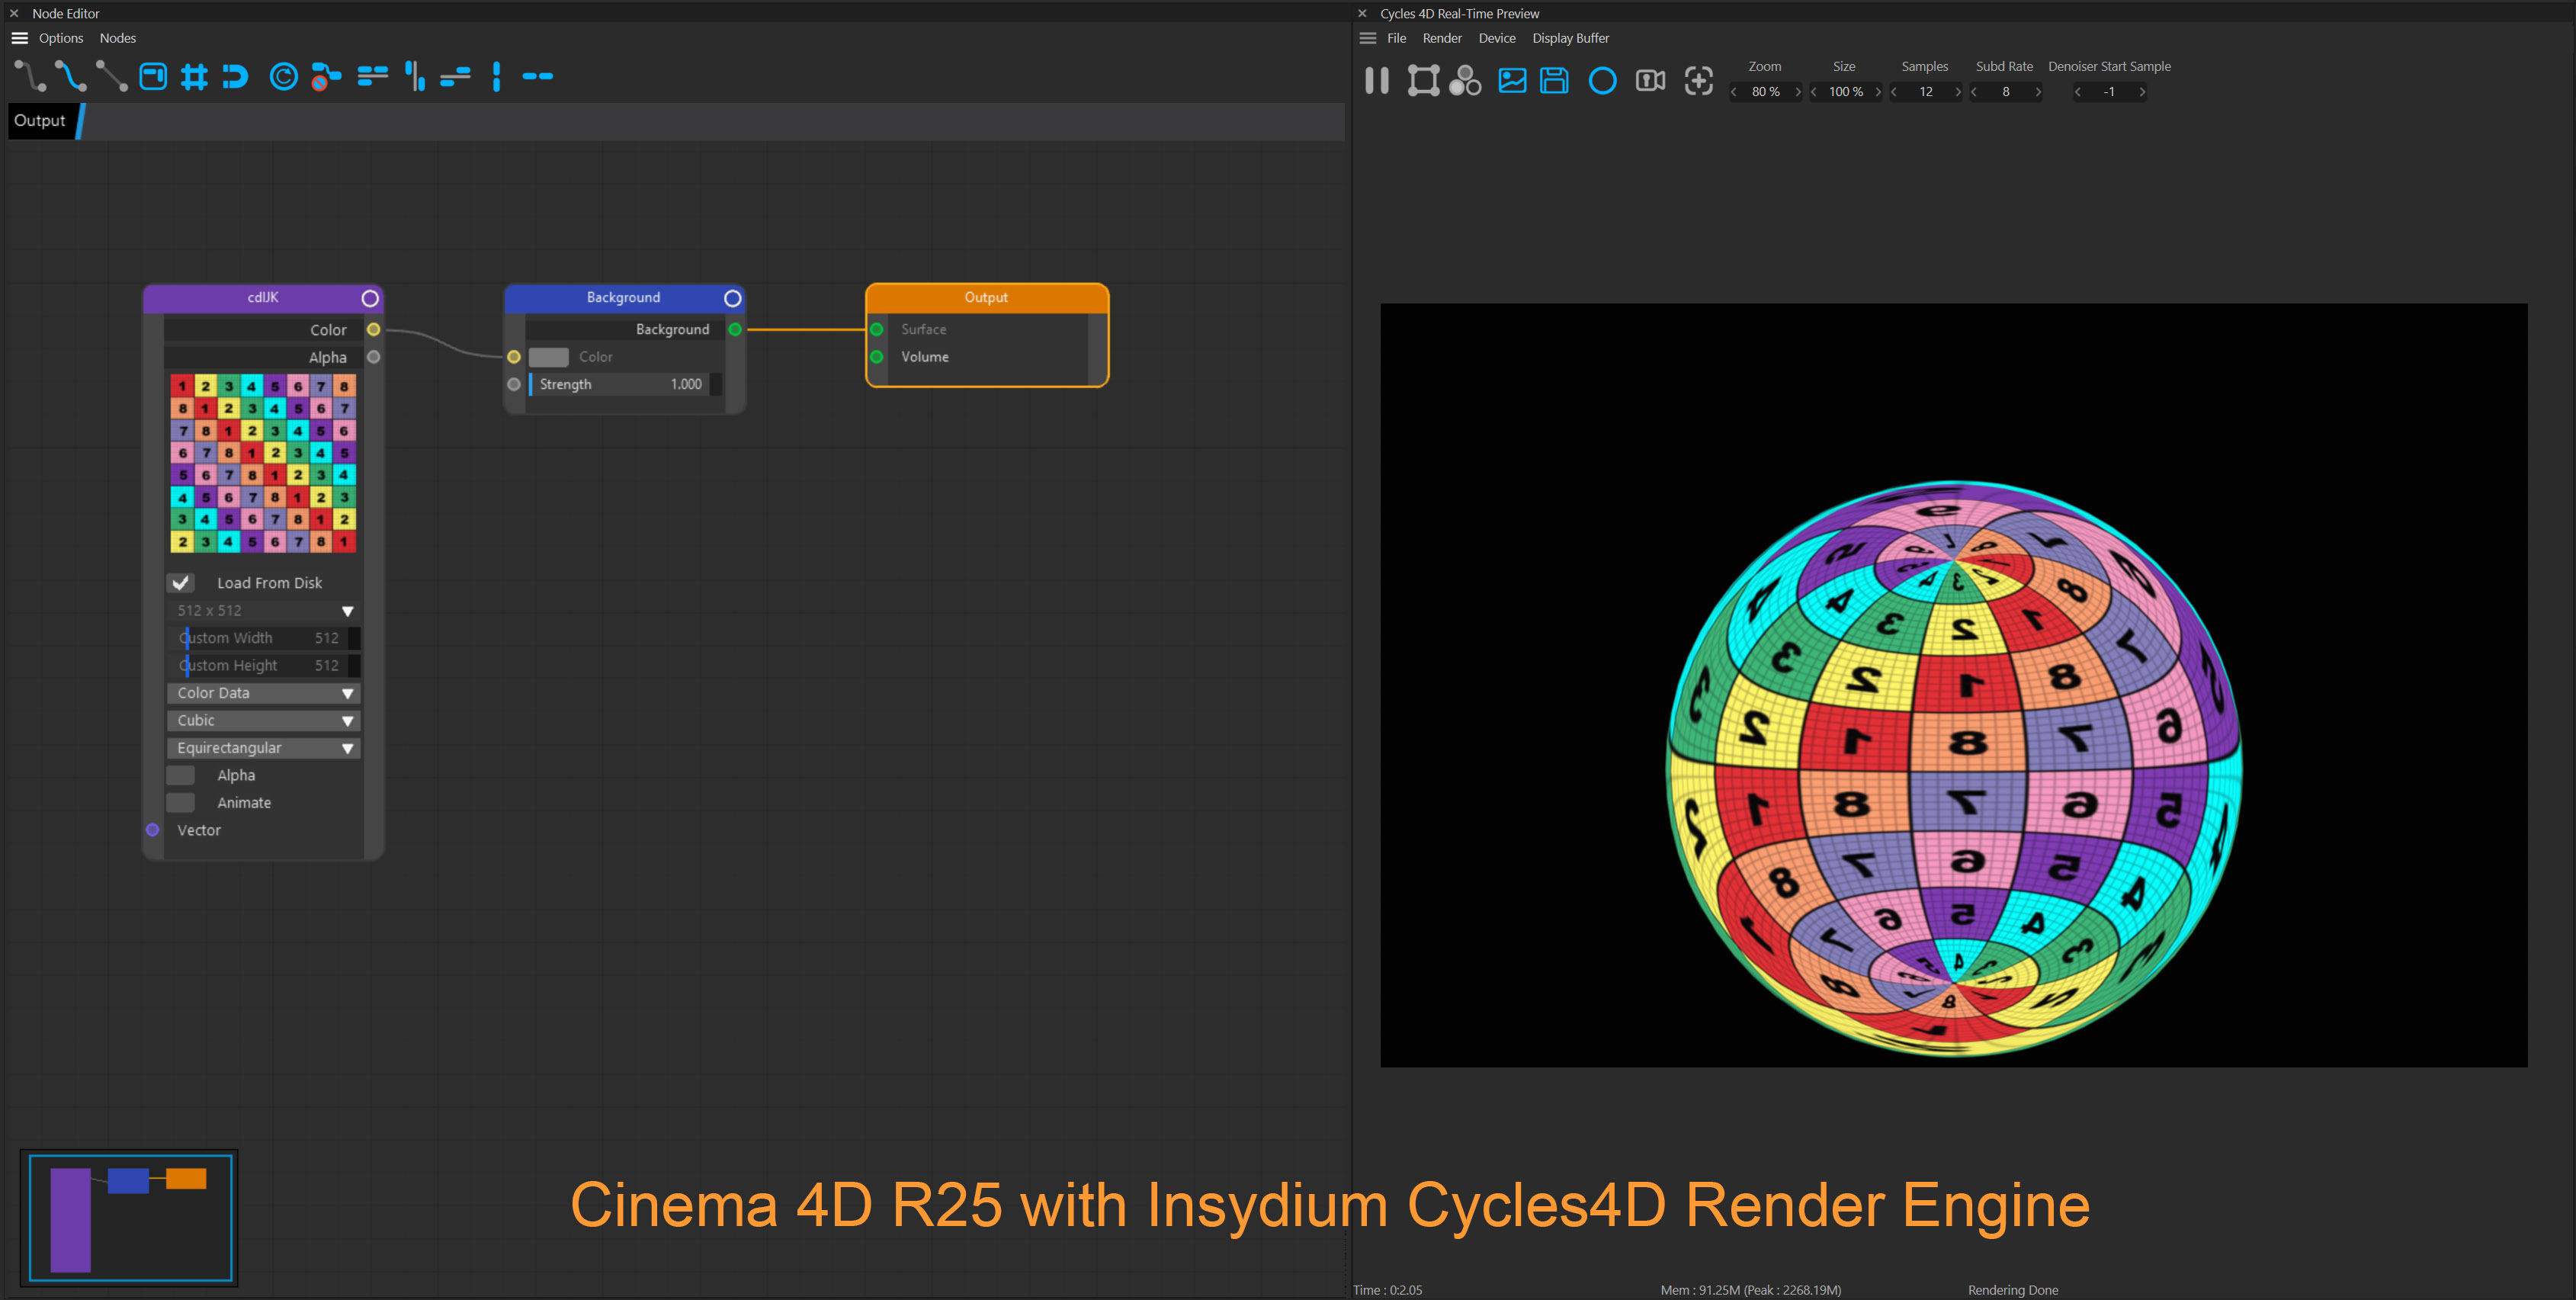Open the Equirectangular projection dropdown

coord(263,748)
